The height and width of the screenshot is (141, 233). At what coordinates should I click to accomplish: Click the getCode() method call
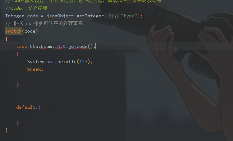click(x=81, y=47)
